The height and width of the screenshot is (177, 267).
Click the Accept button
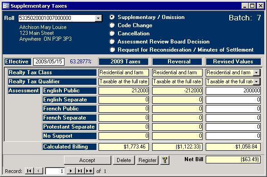click(87, 160)
